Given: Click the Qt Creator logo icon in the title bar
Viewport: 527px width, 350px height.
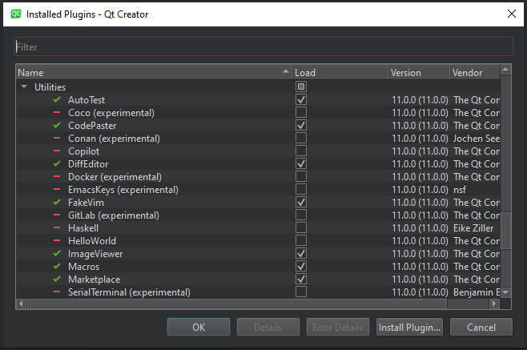Looking at the screenshot, I should 15,14.
